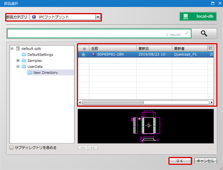Click next preview page button
The image size is (223, 170).
[93, 148]
